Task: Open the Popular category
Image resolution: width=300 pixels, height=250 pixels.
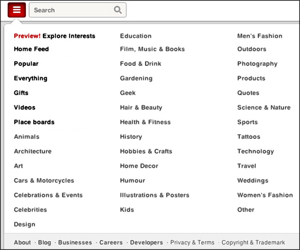Action: click(x=26, y=64)
